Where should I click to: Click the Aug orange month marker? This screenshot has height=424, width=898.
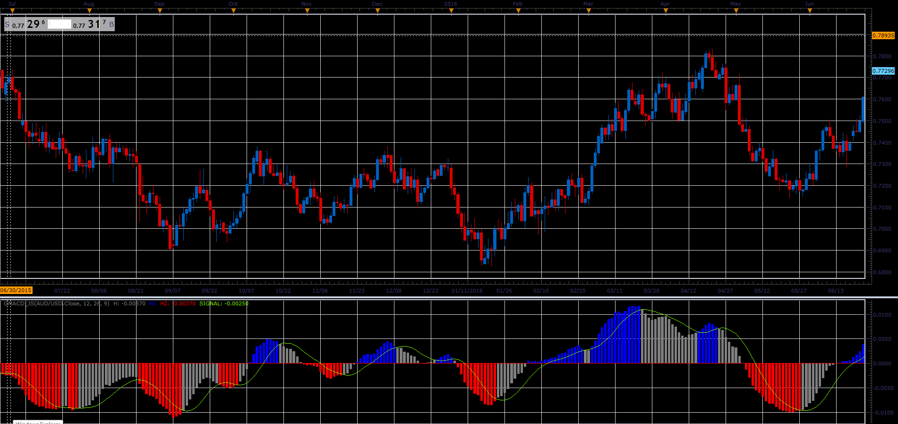tap(90, 10)
